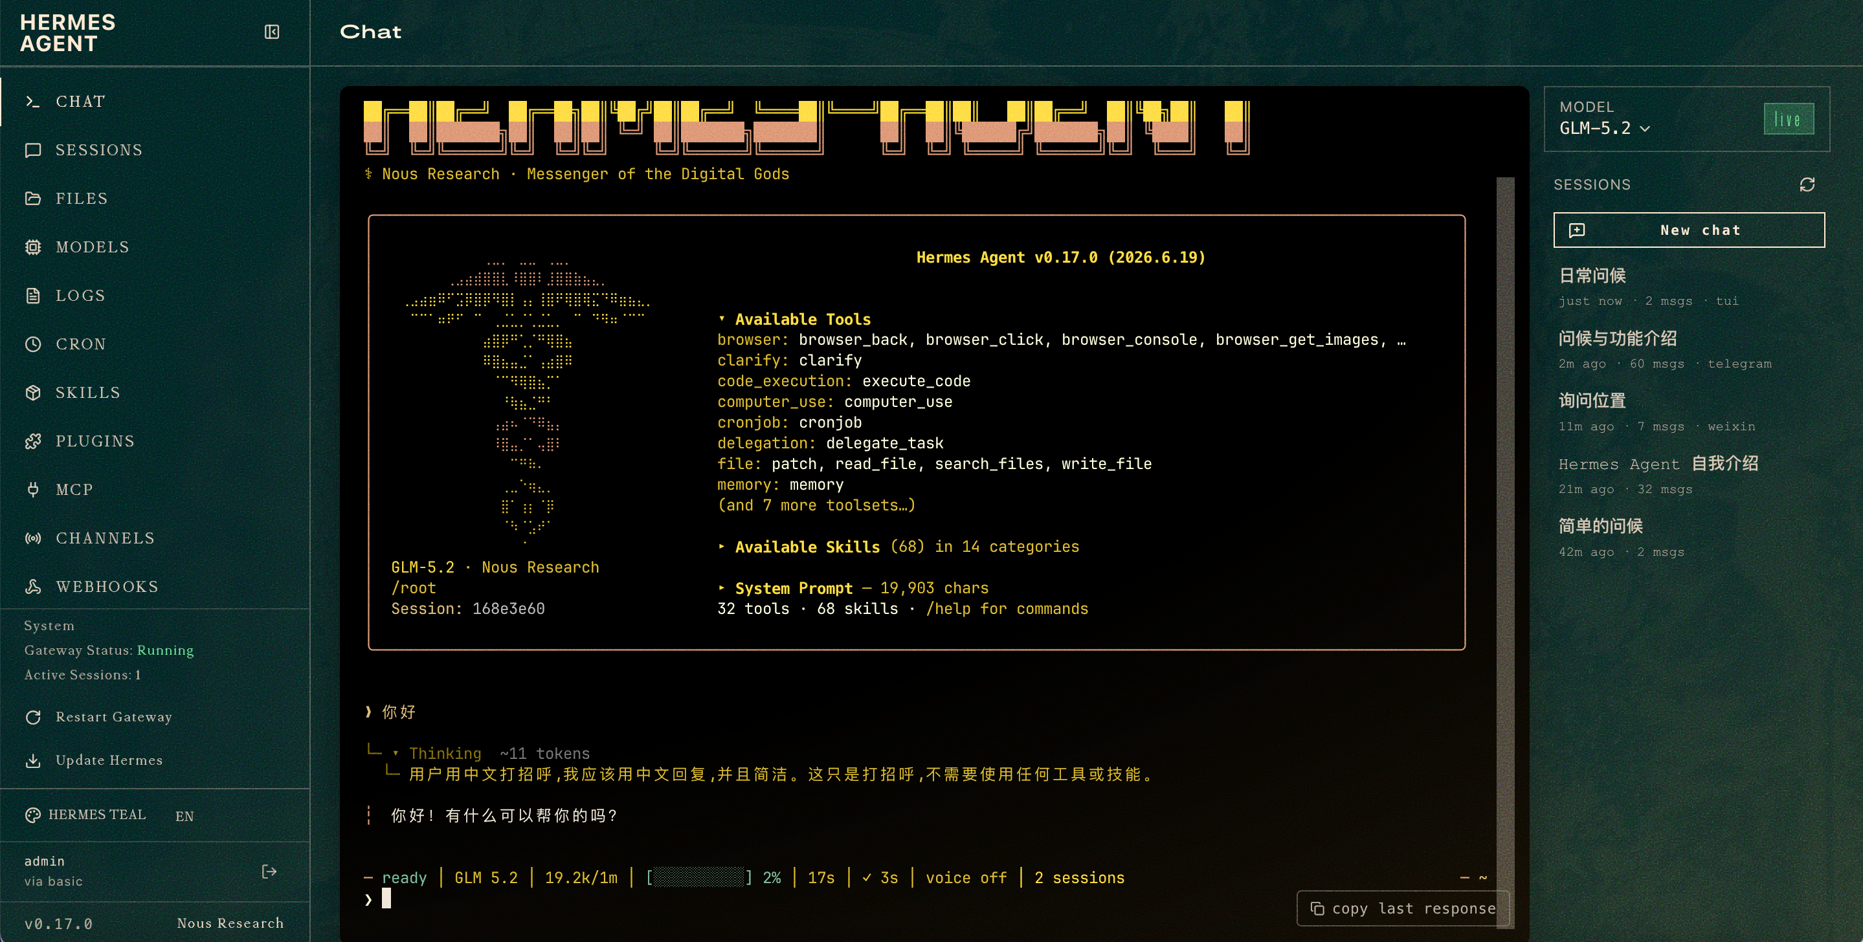Collapse the Available Tools section
The height and width of the screenshot is (942, 1863).
pyautogui.click(x=721, y=319)
